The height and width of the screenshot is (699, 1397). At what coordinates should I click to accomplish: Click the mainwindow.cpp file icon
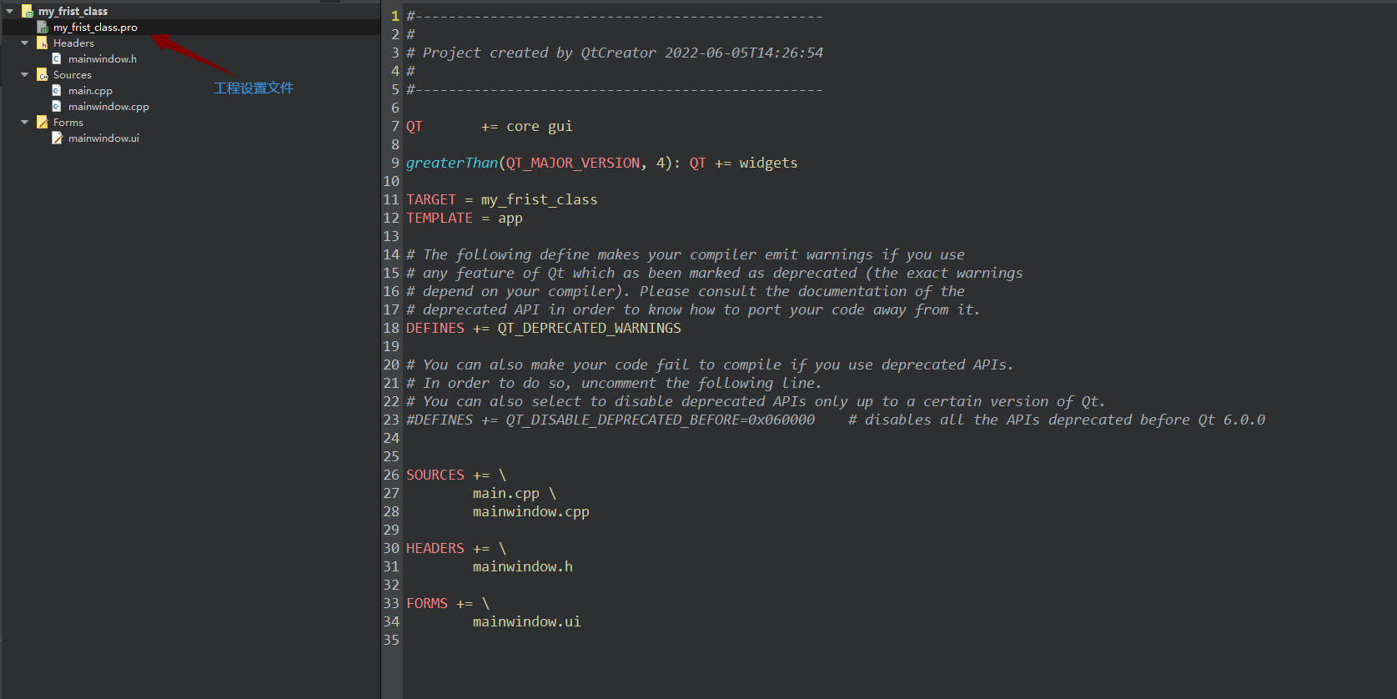(57, 107)
